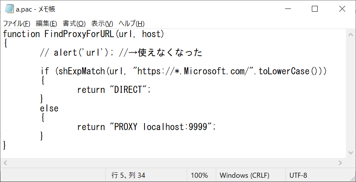Open the ヘルプ(H) menu
356x182 pixels.
tap(131, 23)
